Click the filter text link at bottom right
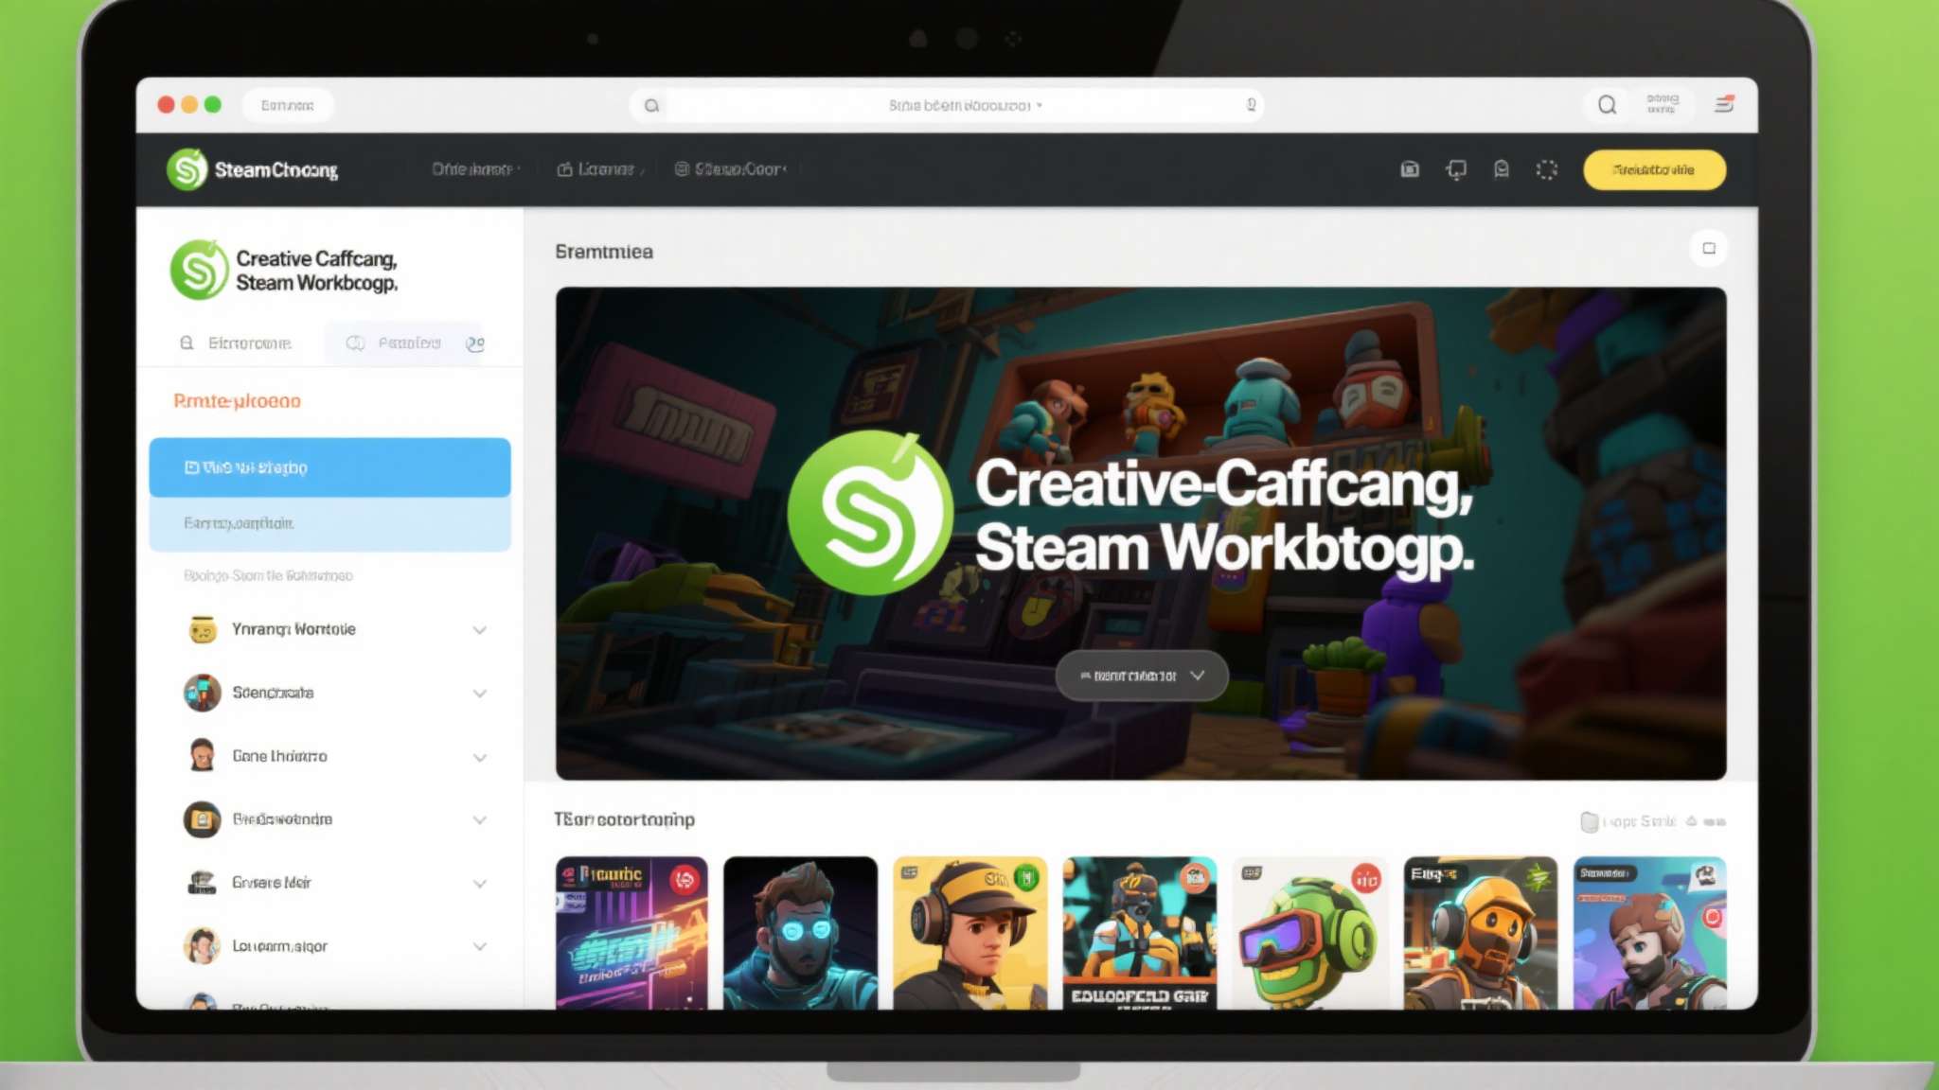 tap(1640, 821)
